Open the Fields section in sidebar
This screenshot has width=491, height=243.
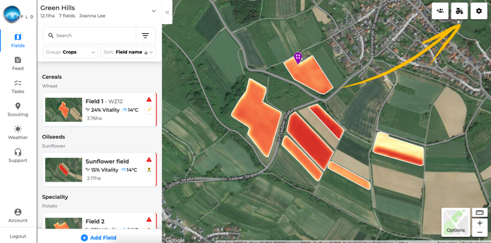point(18,41)
